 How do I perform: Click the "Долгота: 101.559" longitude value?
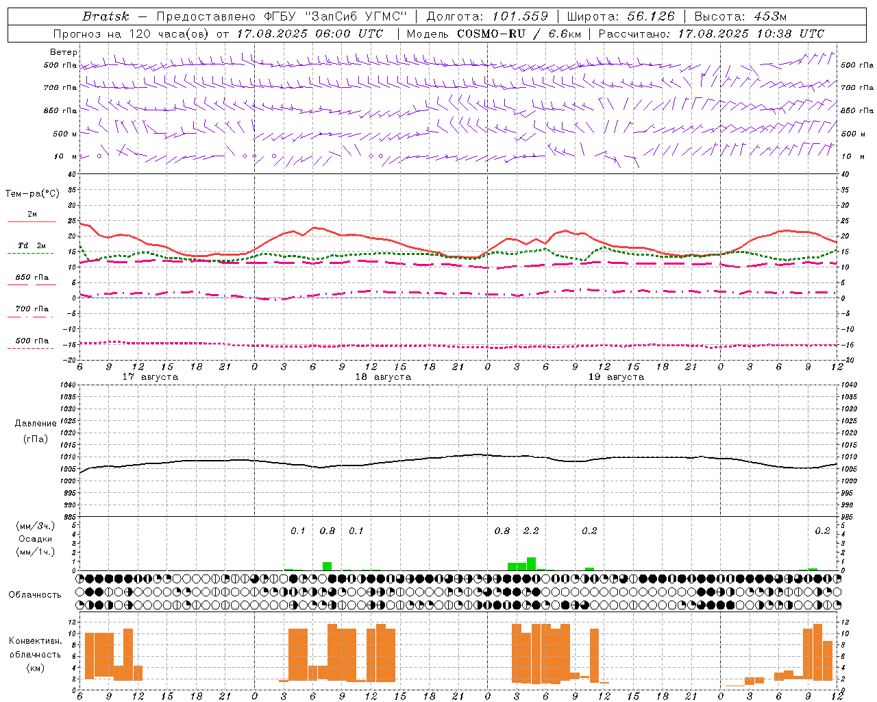[488, 16]
